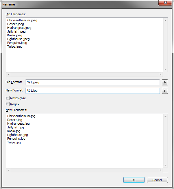This screenshot has width=174, height=189.
Task: Click Old Filenames scroll up arrow
Action: click(x=165, y=20)
